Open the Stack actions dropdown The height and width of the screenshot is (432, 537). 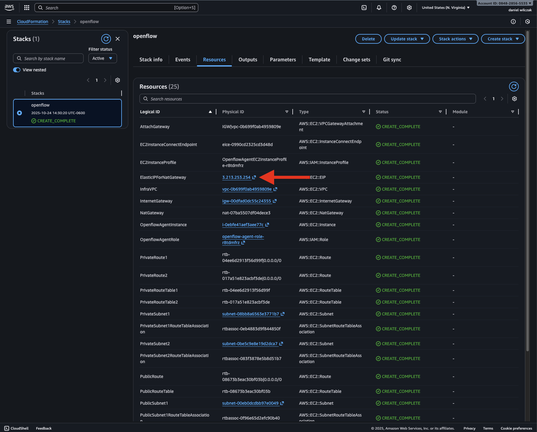pyautogui.click(x=455, y=39)
